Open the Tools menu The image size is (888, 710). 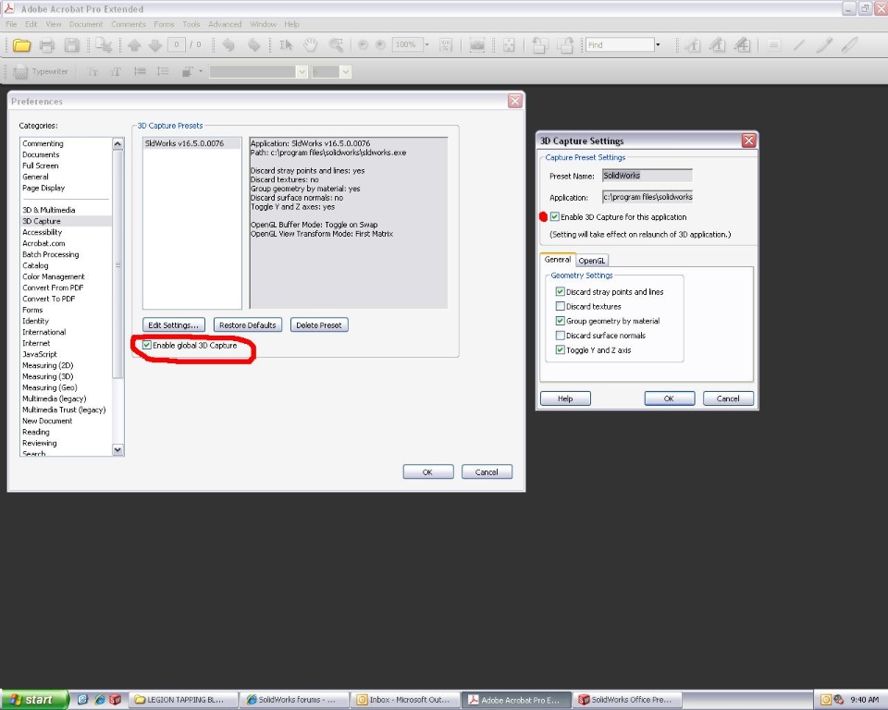click(191, 24)
